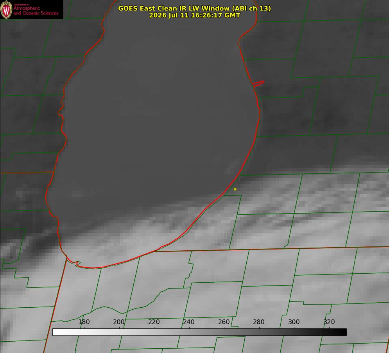The height and width of the screenshot is (353, 389).
Task: Click the 220 colorbar label
Action: pyautogui.click(x=154, y=322)
